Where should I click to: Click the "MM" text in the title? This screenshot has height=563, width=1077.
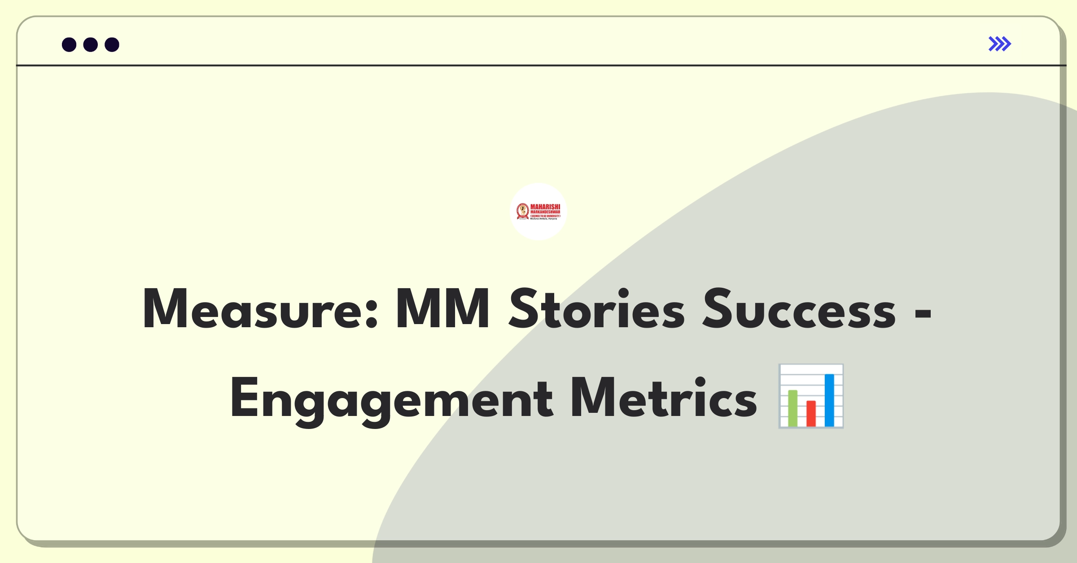[442, 309]
